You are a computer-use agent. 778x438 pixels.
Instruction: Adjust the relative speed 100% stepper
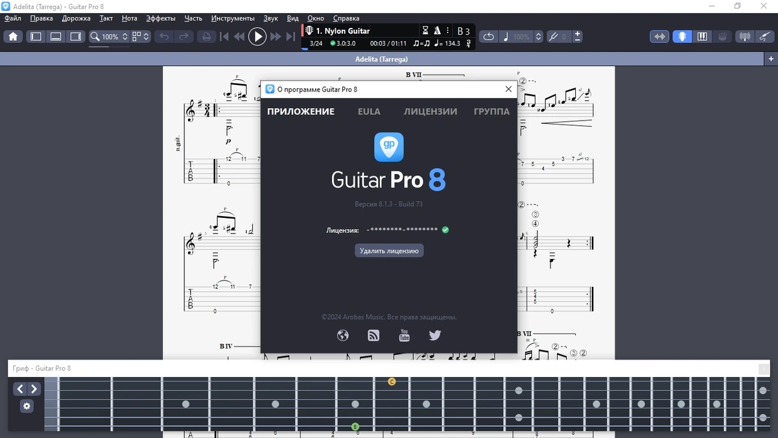539,37
